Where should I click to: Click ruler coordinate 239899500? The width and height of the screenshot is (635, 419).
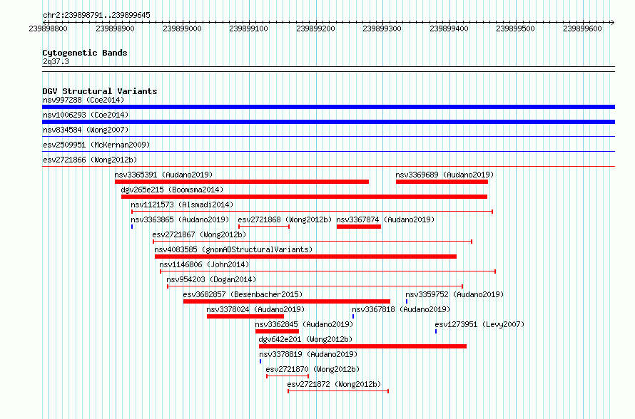click(515, 29)
